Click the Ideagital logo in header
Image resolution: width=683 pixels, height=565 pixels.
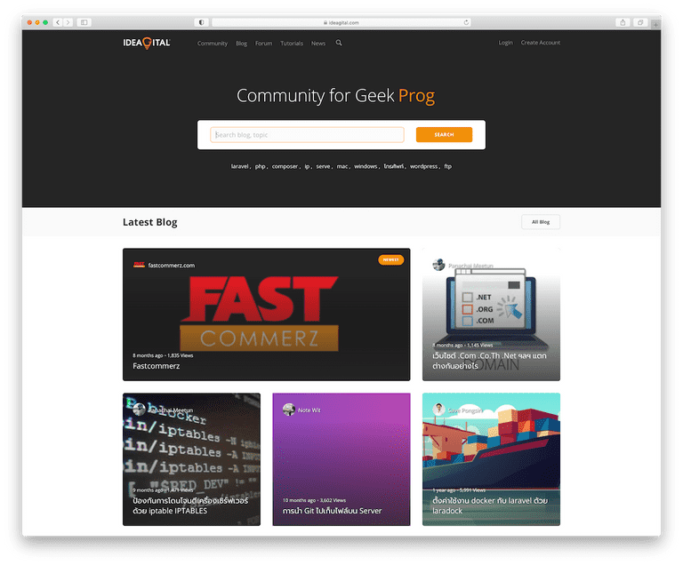click(x=147, y=43)
